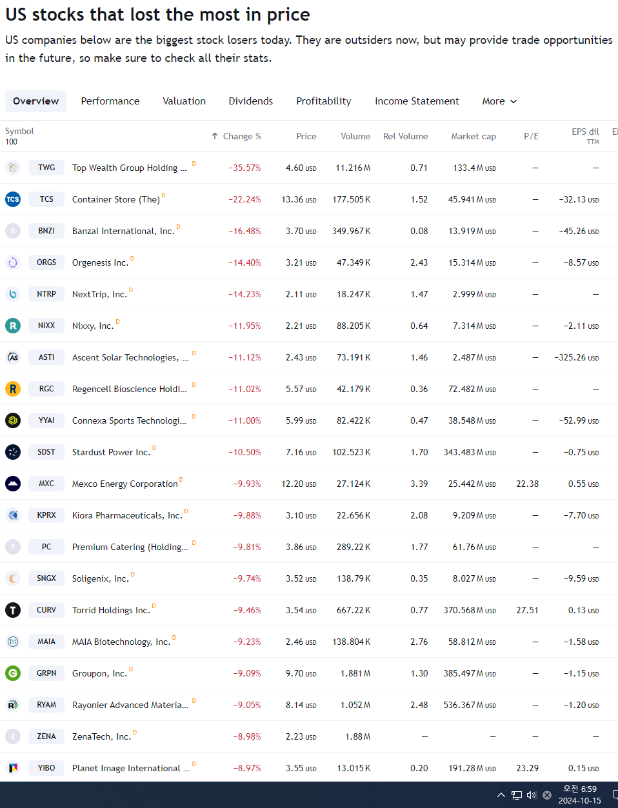Click the TCS Container Store logo icon
This screenshot has height=808, width=618.
[13, 199]
